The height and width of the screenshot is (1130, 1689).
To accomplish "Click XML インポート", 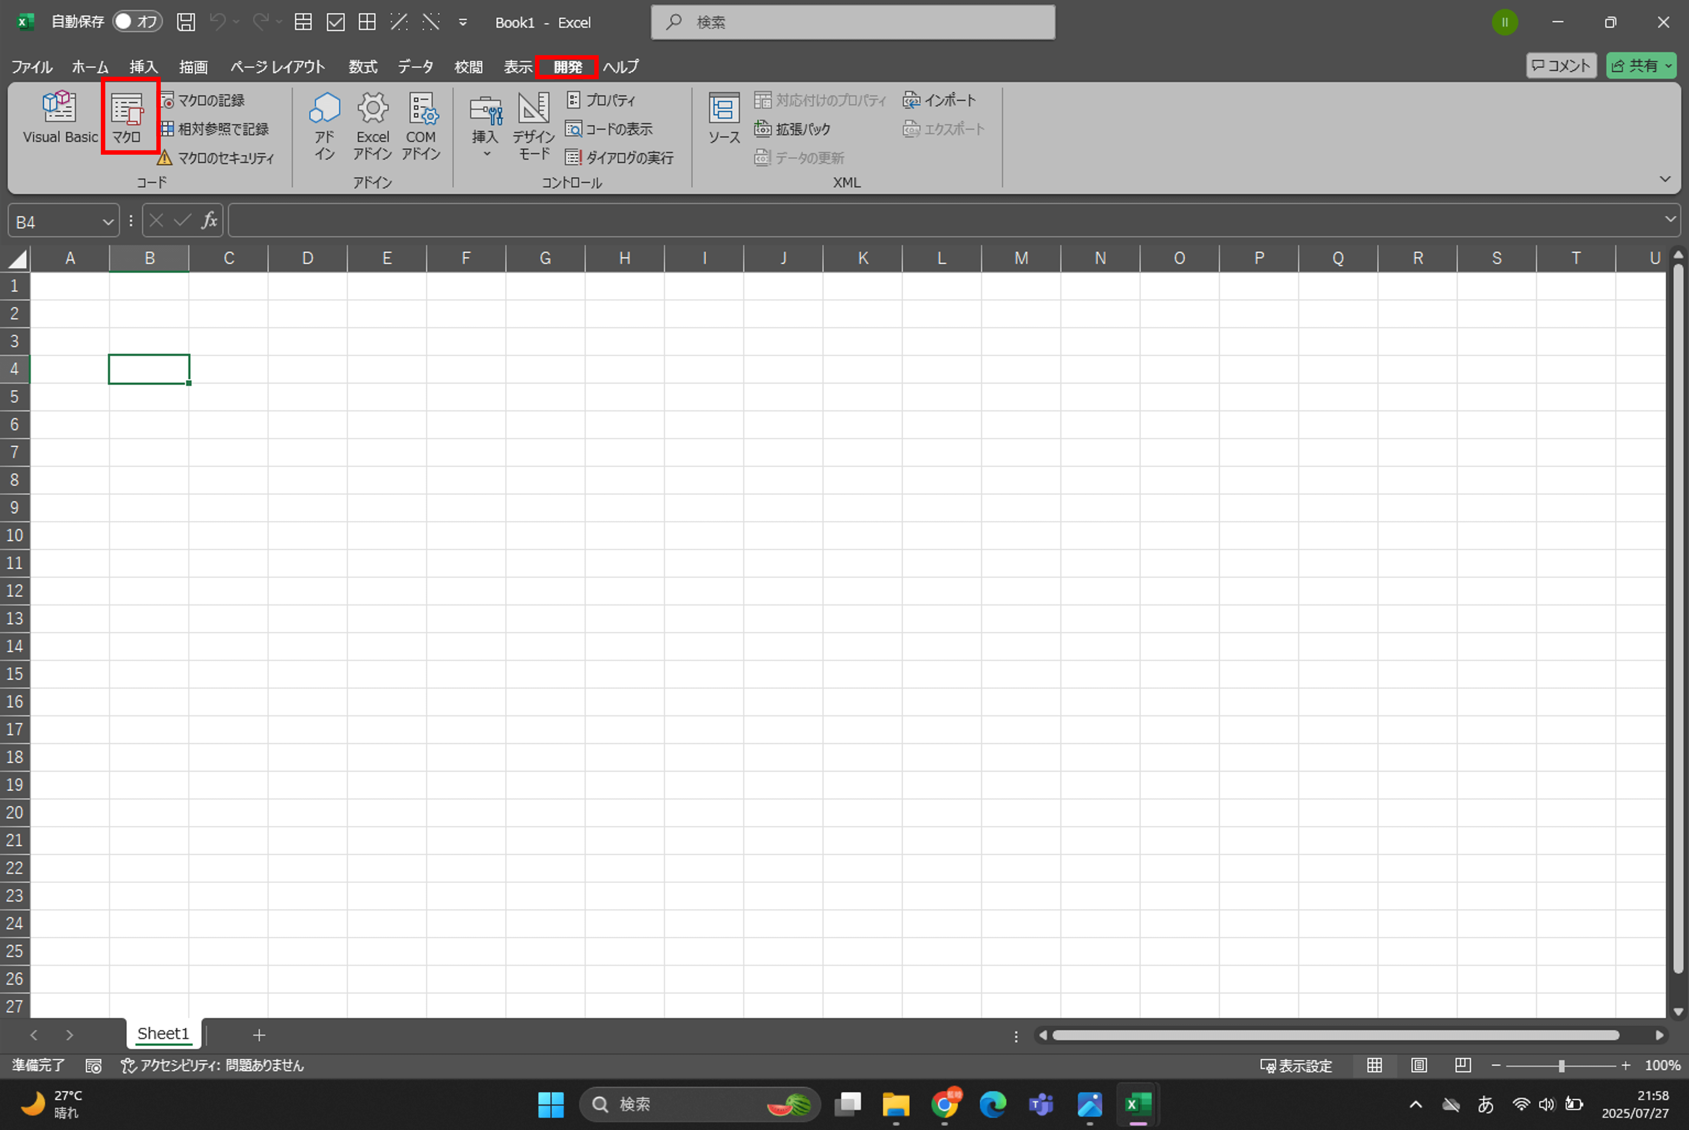I will tap(940, 100).
